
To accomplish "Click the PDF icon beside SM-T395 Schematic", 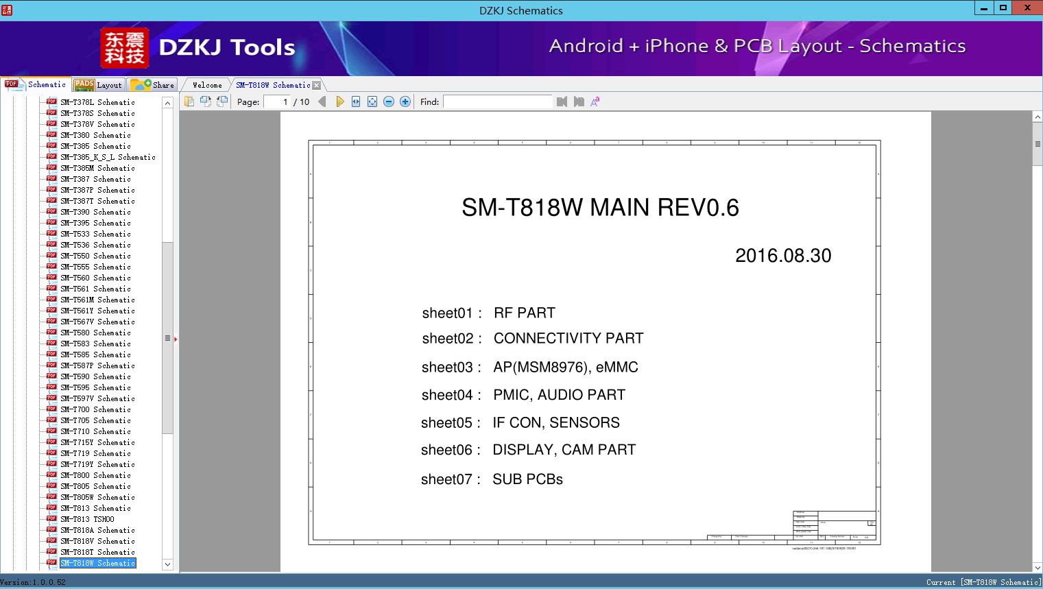I will [51, 223].
